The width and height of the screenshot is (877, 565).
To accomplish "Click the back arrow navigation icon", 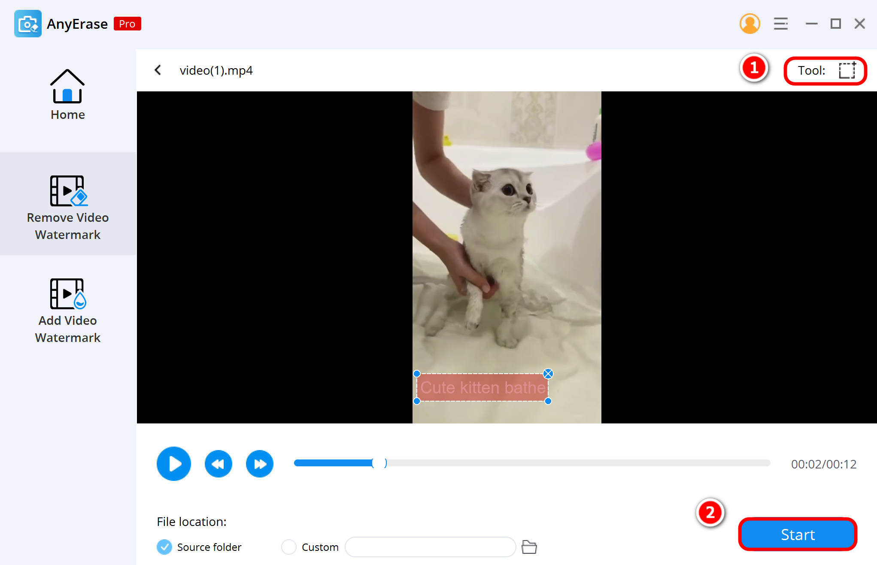I will click(x=159, y=69).
